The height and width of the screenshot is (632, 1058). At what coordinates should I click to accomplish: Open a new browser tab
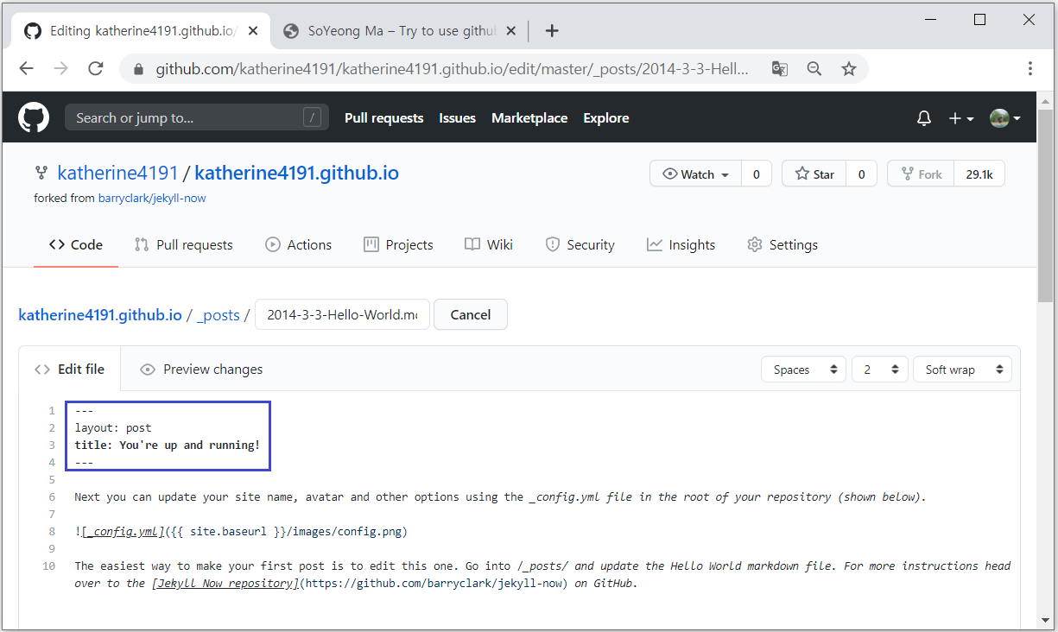click(x=553, y=31)
